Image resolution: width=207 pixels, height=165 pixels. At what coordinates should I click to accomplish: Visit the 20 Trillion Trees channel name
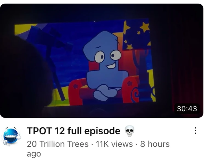pos(58,144)
